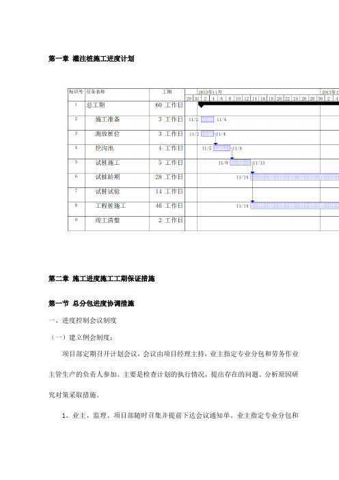Select the 工期 column header
The width and height of the screenshot is (339, 480).
[167, 92]
